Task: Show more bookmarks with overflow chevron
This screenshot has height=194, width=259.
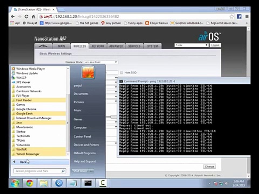Action: pos(247,23)
